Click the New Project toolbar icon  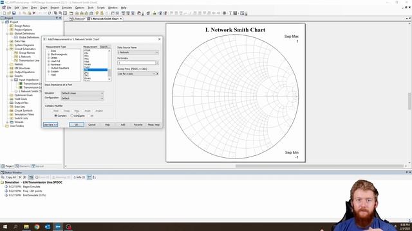click(x=5, y=13)
